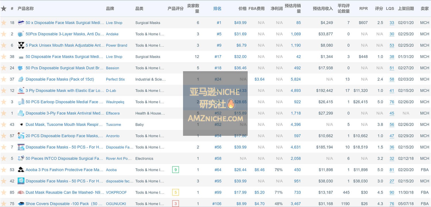Click rank link #1
The image size is (431, 207).
click(x=219, y=23)
